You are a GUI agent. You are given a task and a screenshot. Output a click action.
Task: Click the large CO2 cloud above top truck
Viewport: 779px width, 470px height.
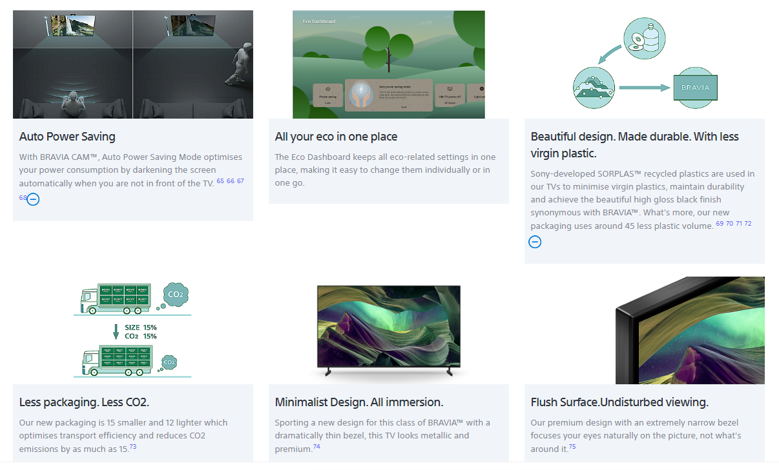click(x=174, y=295)
